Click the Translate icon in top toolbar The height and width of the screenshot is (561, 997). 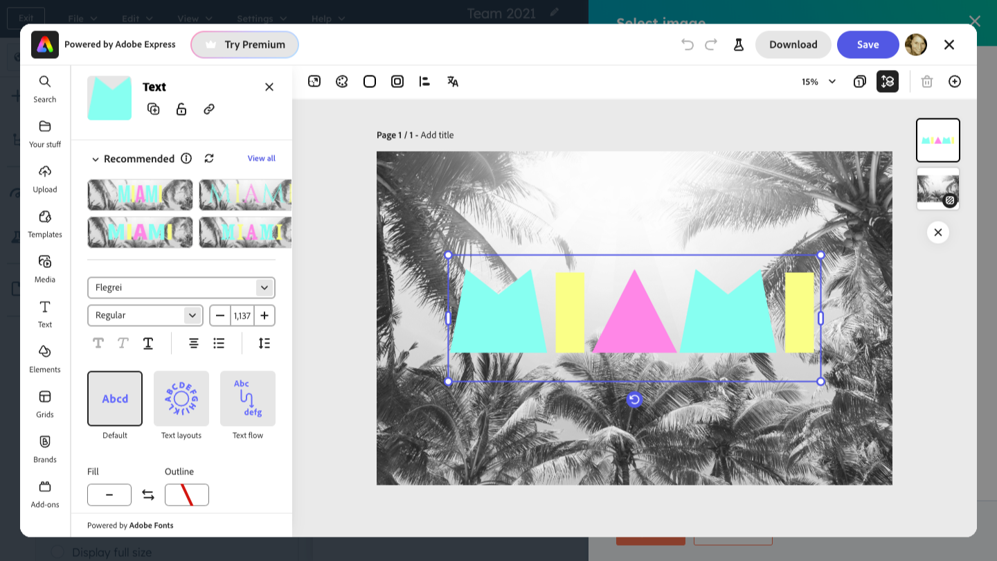pyautogui.click(x=453, y=82)
